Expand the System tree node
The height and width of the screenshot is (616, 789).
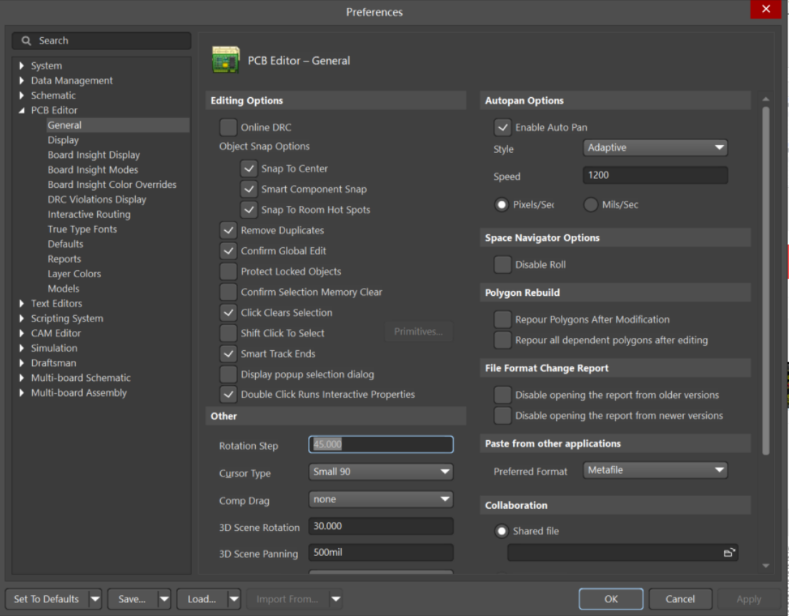click(x=21, y=66)
